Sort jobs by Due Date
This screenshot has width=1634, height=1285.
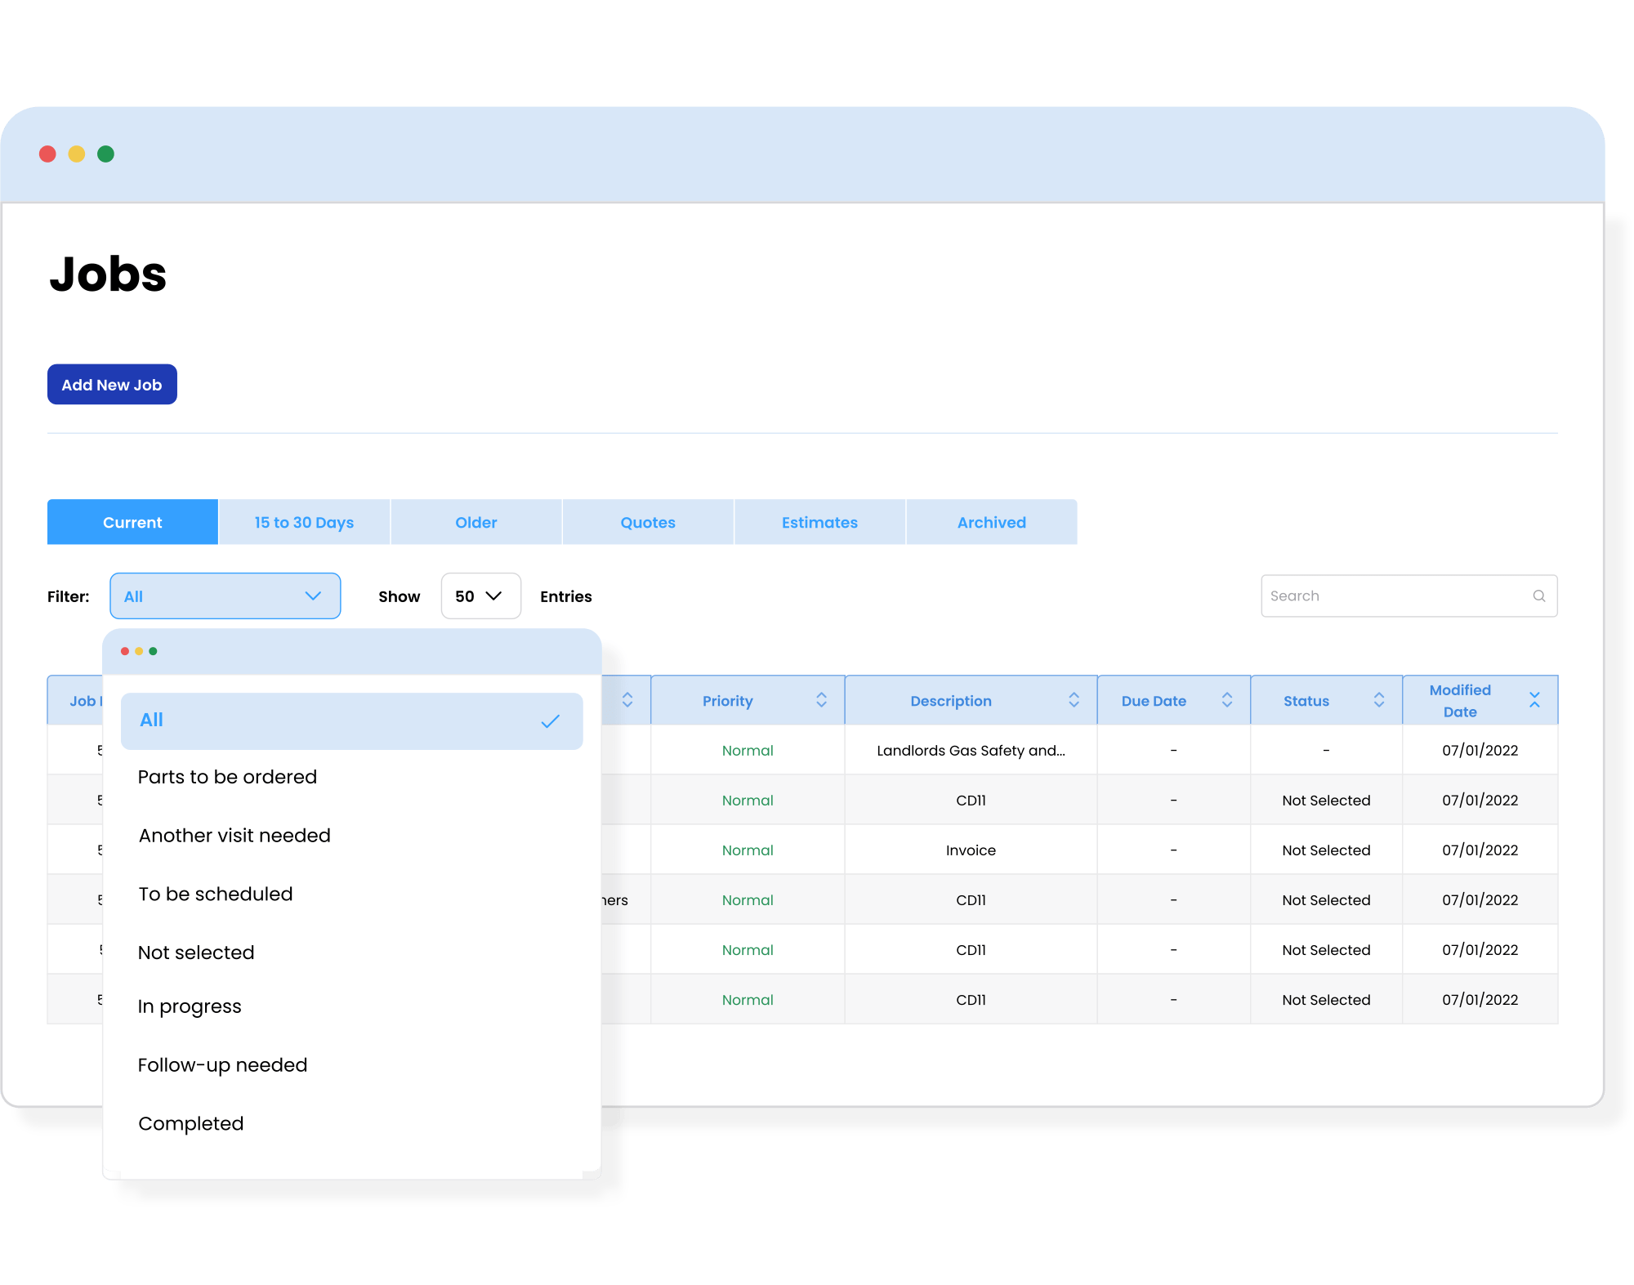pos(1226,700)
